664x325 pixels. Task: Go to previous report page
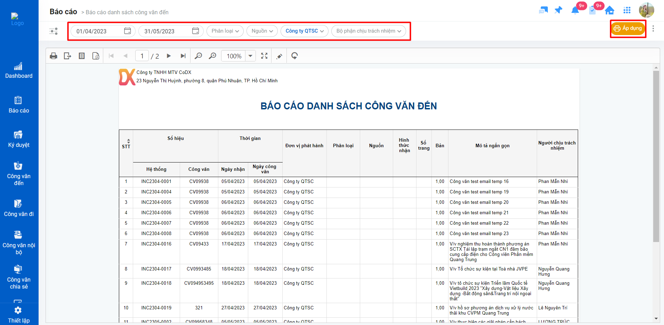(x=125, y=56)
